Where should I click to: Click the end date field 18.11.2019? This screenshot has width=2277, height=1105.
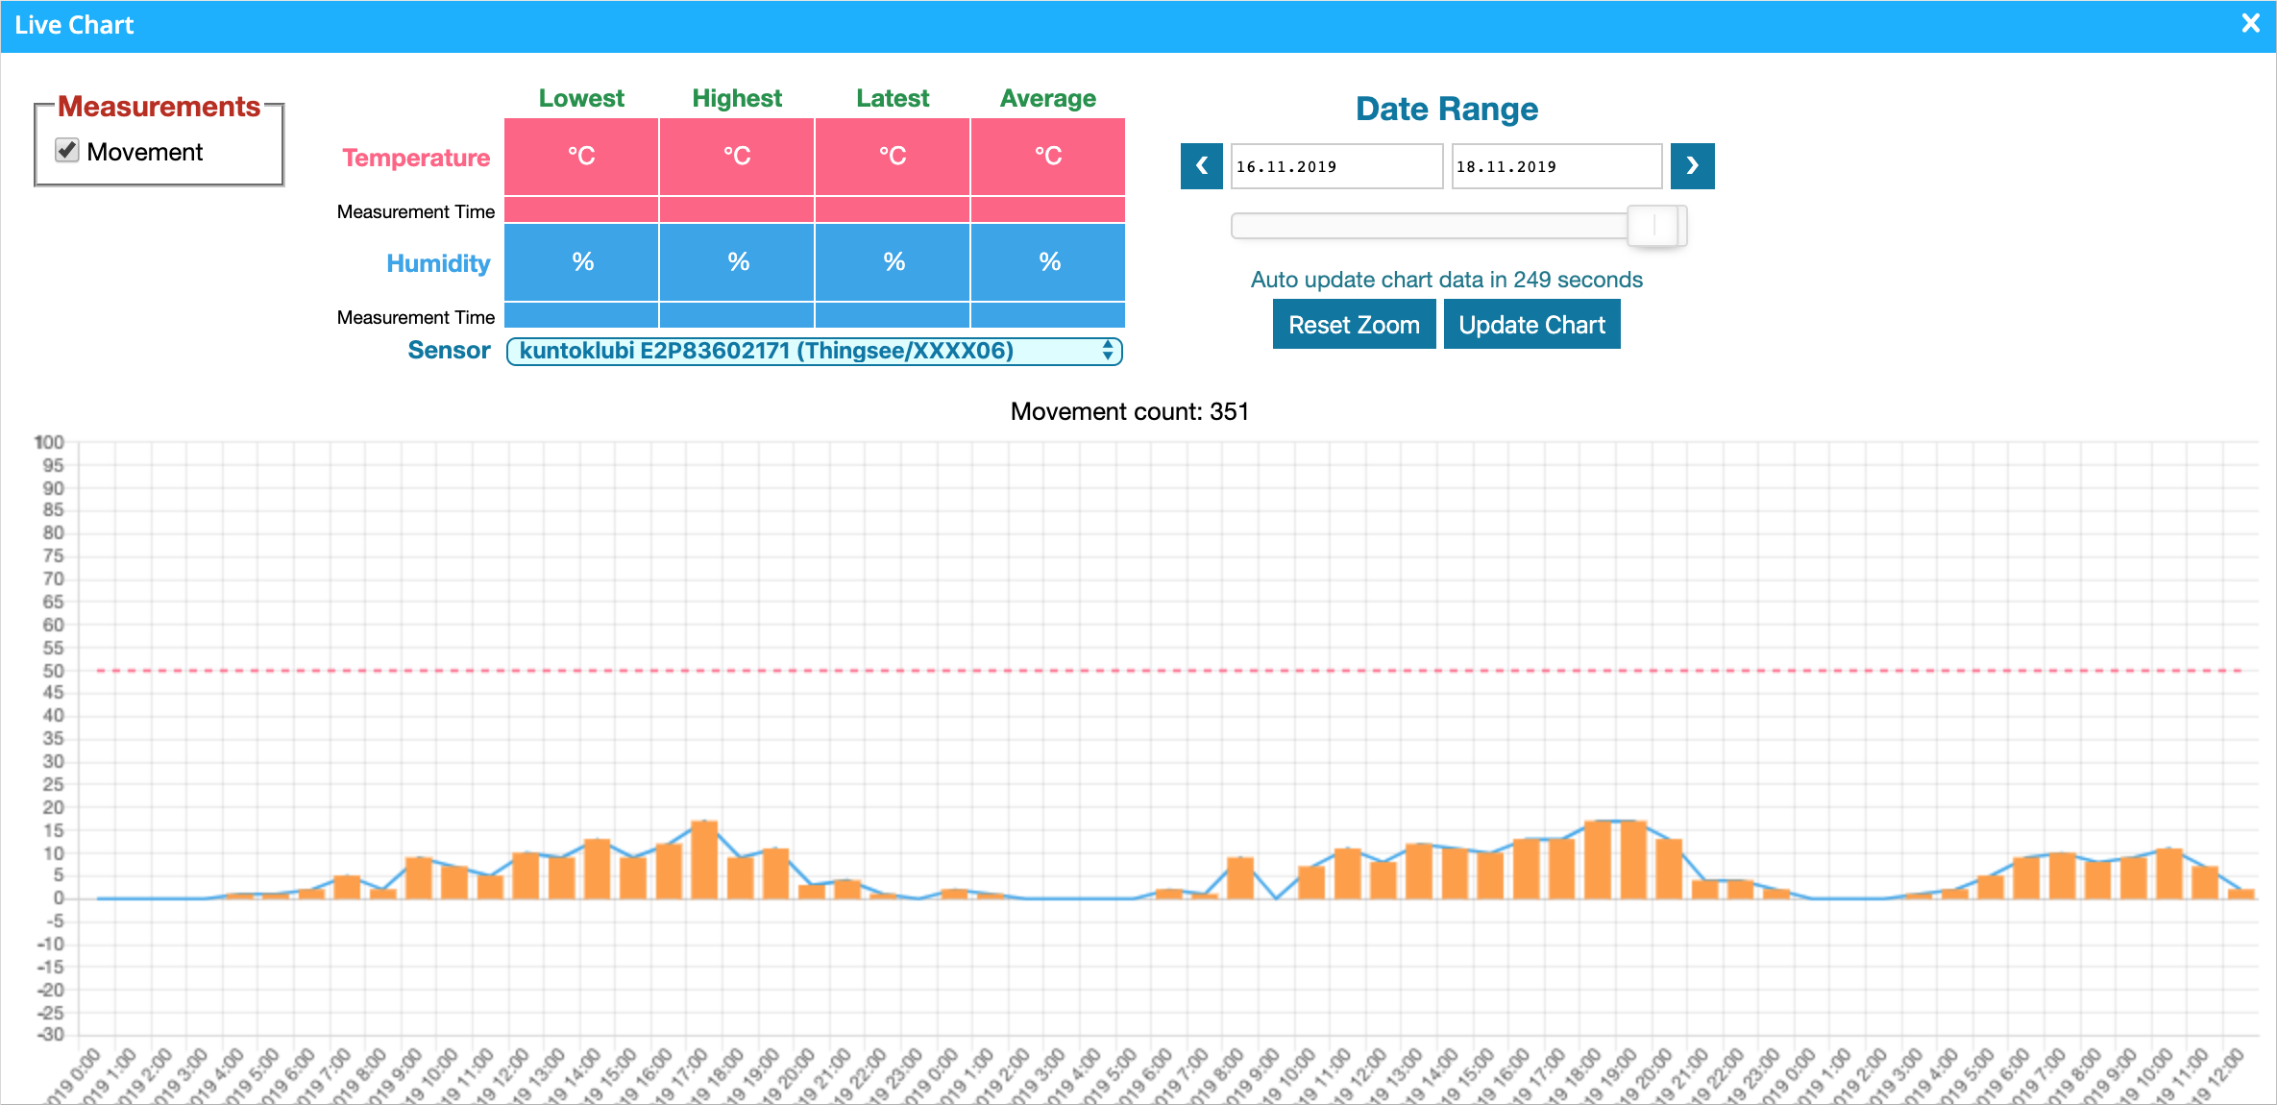click(x=1555, y=166)
